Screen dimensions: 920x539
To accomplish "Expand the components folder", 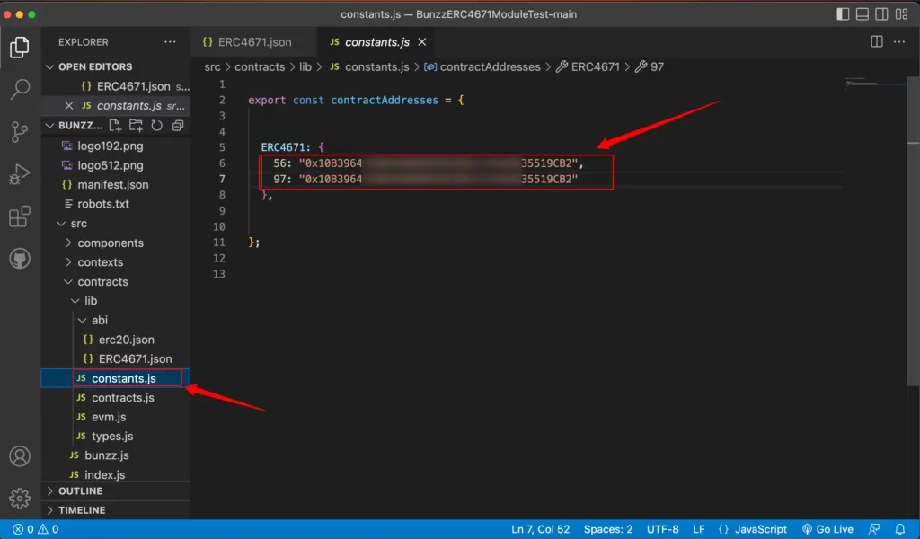I will pos(110,243).
